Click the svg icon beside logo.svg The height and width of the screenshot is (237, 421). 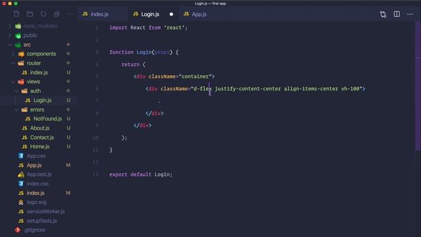[x=21, y=202]
